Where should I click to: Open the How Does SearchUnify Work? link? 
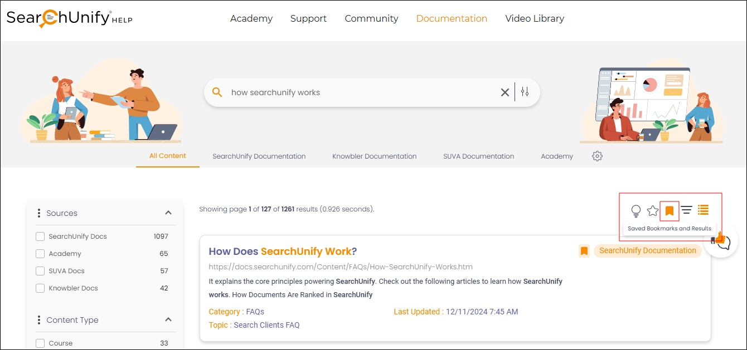283,251
